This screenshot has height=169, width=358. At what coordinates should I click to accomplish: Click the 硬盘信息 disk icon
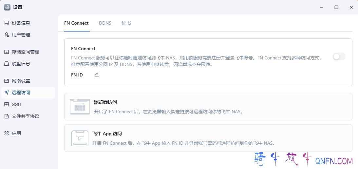(x=7, y=64)
